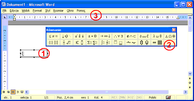Open the Edycja menu
This screenshot has width=194, height=101.
pyautogui.click(x=14, y=11)
